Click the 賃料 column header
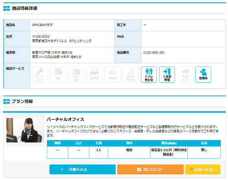 129,143
